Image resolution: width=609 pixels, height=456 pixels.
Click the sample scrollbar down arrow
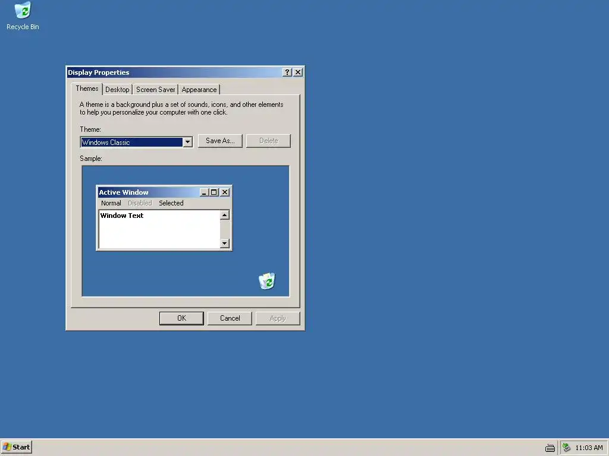tap(225, 243)
